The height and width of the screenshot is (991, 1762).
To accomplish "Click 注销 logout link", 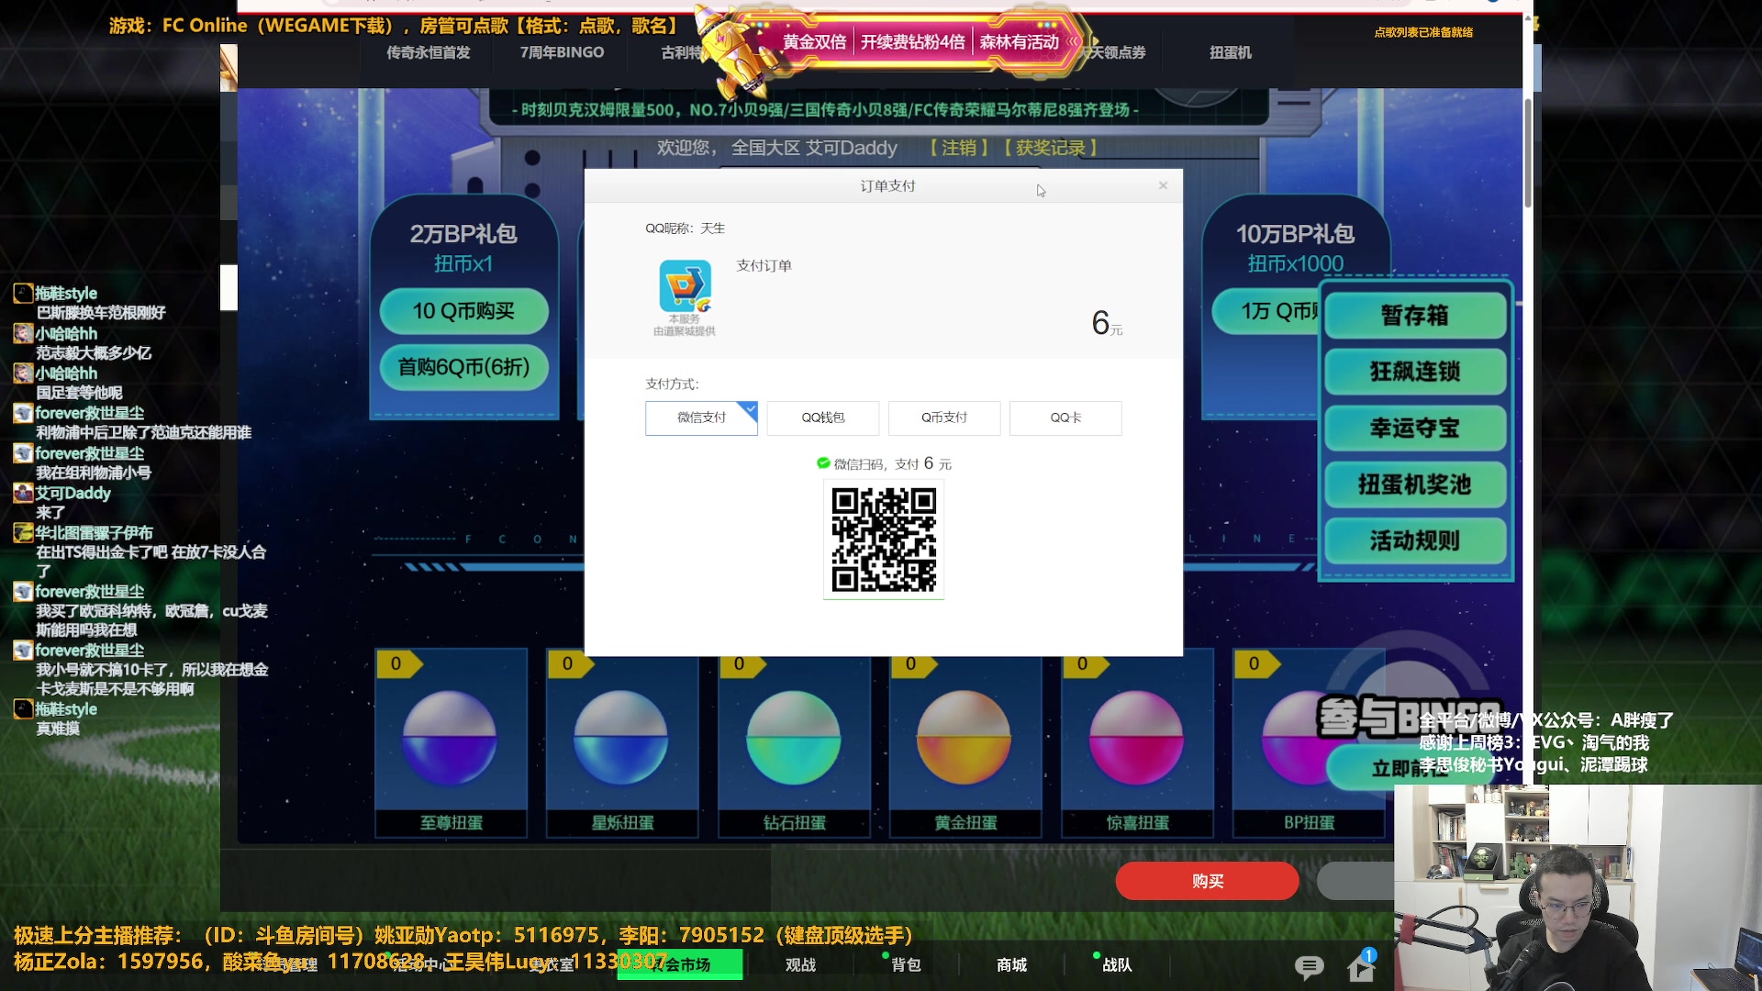I will [x=960, y=148].
